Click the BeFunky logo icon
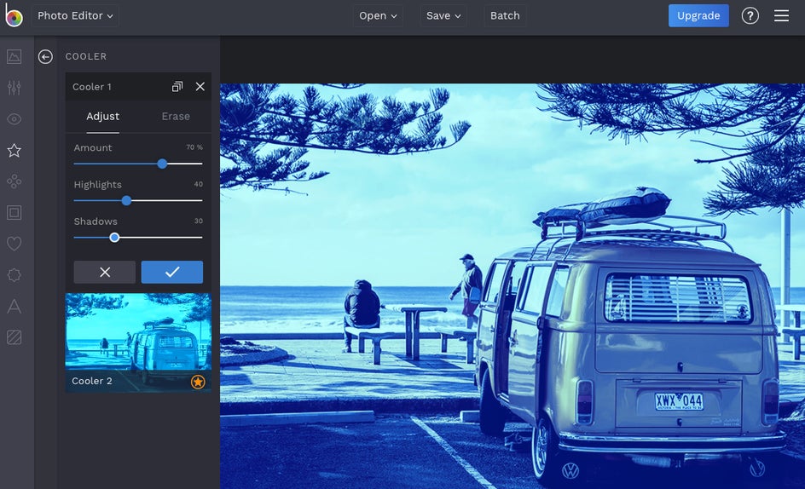Screen dimensions: 805x489 14,15
